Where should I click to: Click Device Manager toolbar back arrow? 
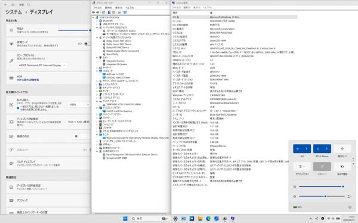coord(94,12)
